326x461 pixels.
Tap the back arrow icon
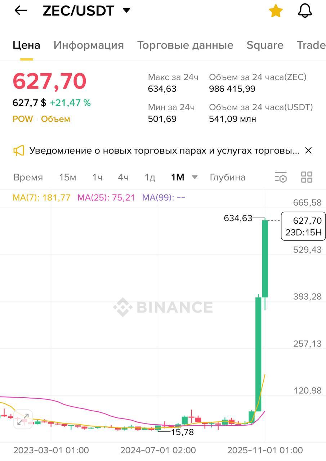point(21,11)
